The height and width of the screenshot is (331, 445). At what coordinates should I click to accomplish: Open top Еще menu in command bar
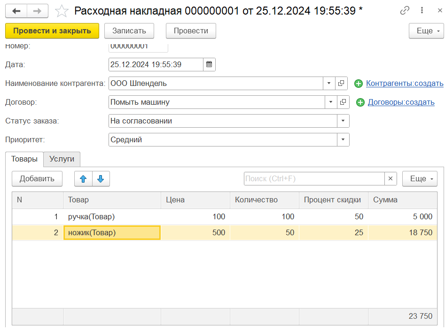point(426,31)
